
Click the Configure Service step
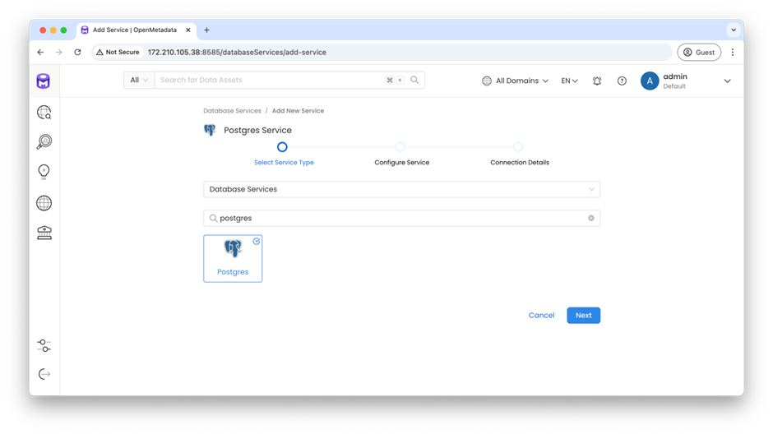pyautogui.click(x=402, y=163)
